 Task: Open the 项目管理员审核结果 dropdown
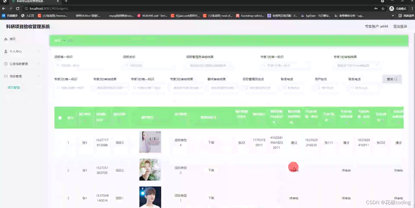click(x=208, y=65)
